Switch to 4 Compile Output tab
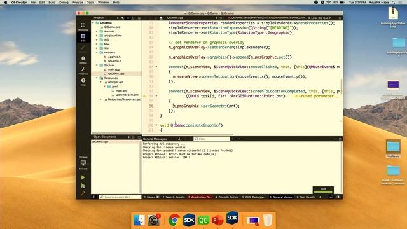The height and width of the screenshot is (229, 407). (227, 197)
